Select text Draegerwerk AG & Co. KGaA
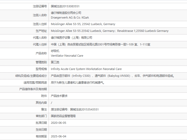Image resolution: width=187 pixels, height=140 pixels. [x=70, y=17]
